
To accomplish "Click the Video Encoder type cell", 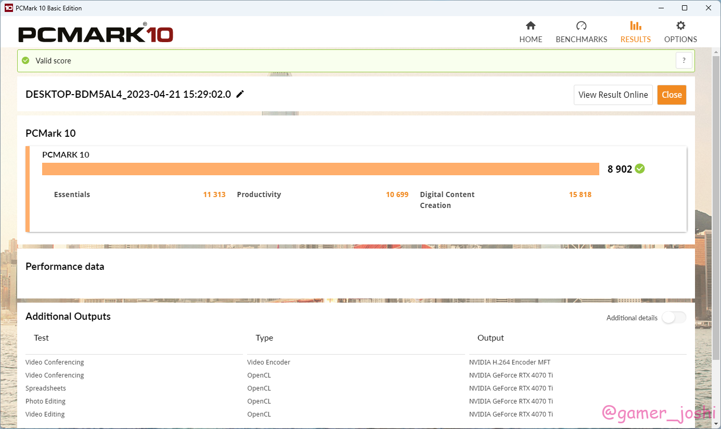I will 268,362.
